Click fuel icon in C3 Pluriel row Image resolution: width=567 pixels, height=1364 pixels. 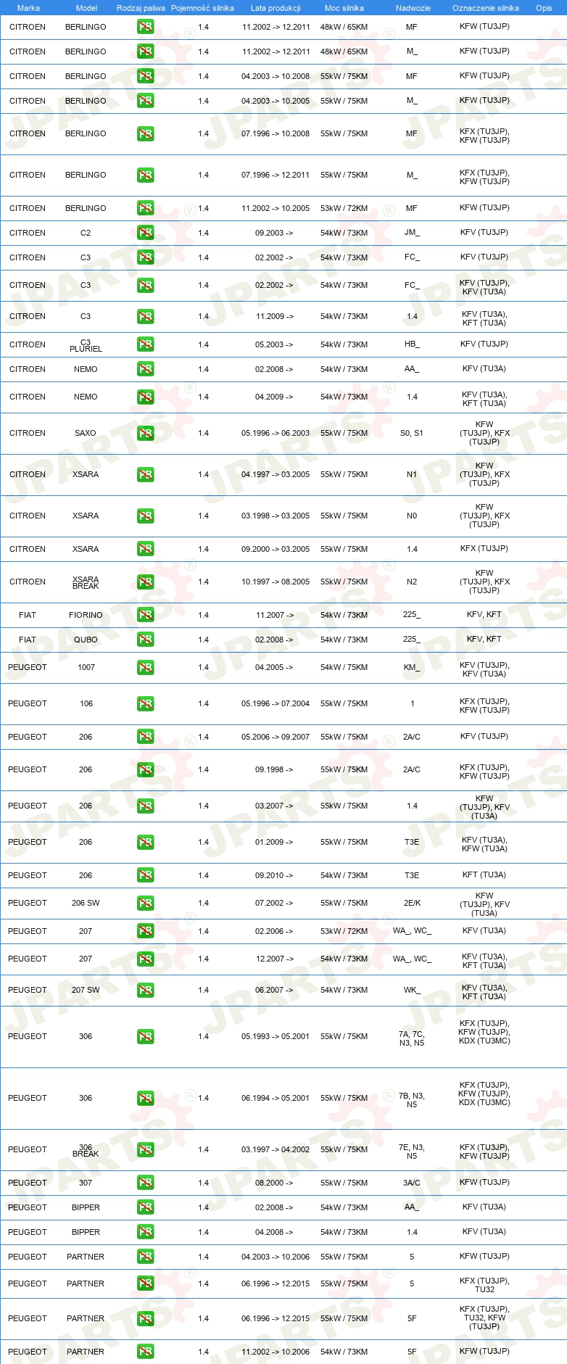(146, 344)
